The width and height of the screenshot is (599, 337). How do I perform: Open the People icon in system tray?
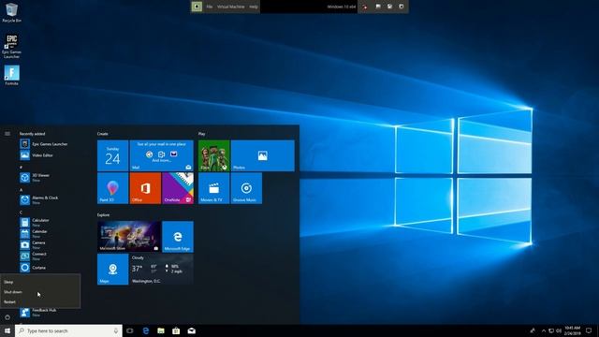tap(533, 330)
